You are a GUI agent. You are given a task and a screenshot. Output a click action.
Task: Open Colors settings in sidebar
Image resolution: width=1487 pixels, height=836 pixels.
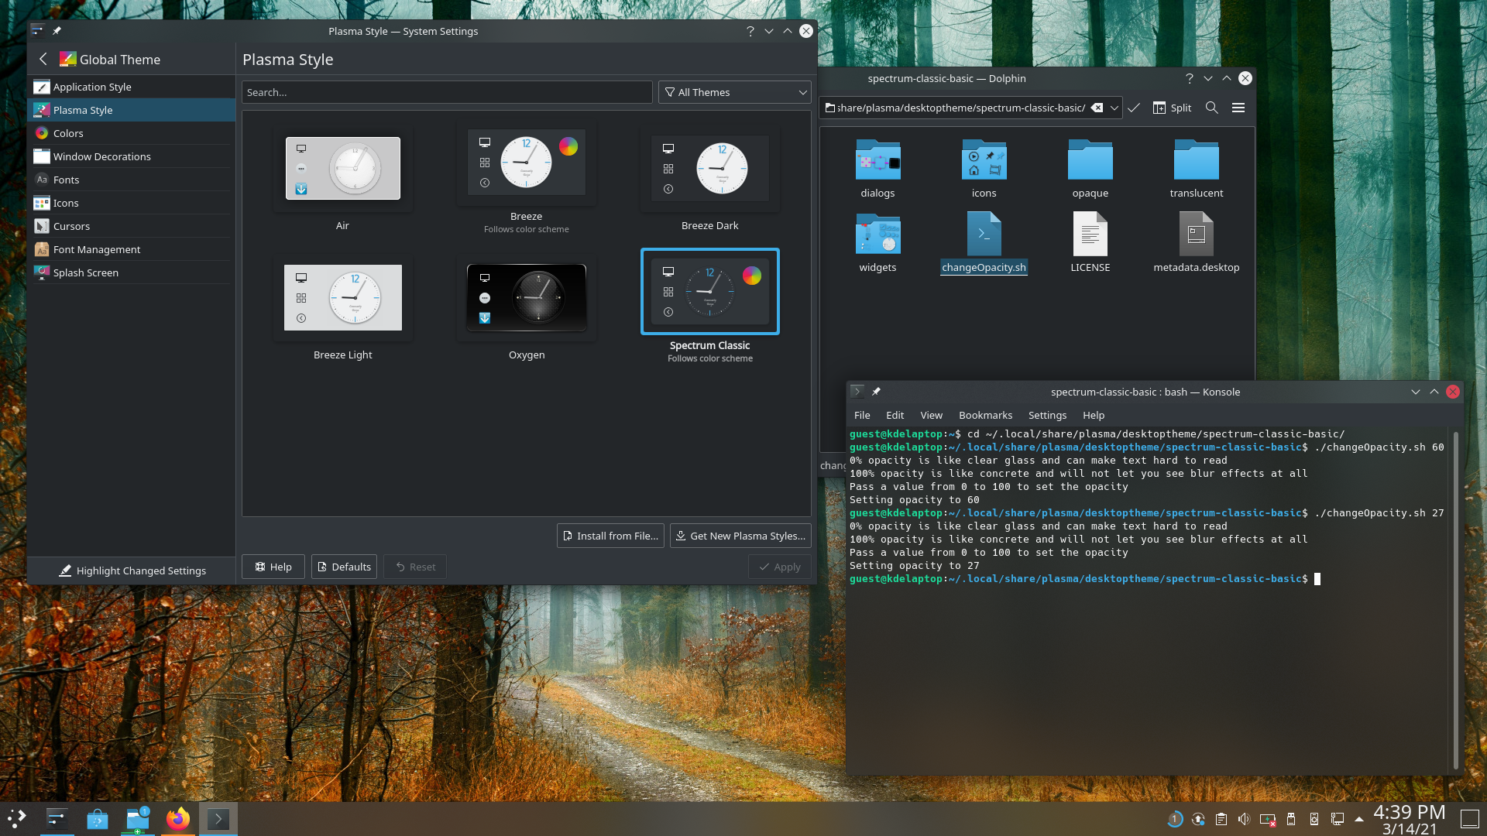(131, 133)
